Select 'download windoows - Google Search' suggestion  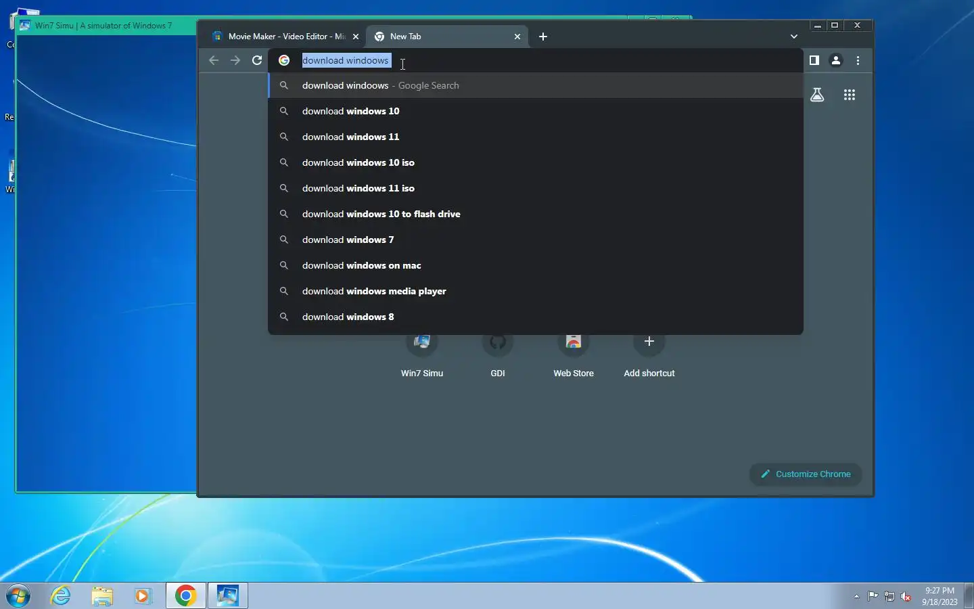pyautogui.click(x=536, y=85)
